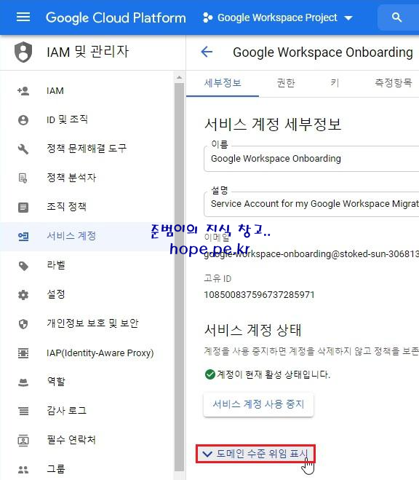
Task: Click the 서비스 계정 key icon
Action: point(23,236)
